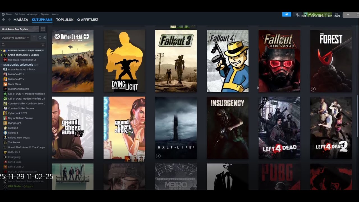Open the Metro Exodus cover art
The image size is (359, 202).
pyautogui.click(x=176, y=177)
